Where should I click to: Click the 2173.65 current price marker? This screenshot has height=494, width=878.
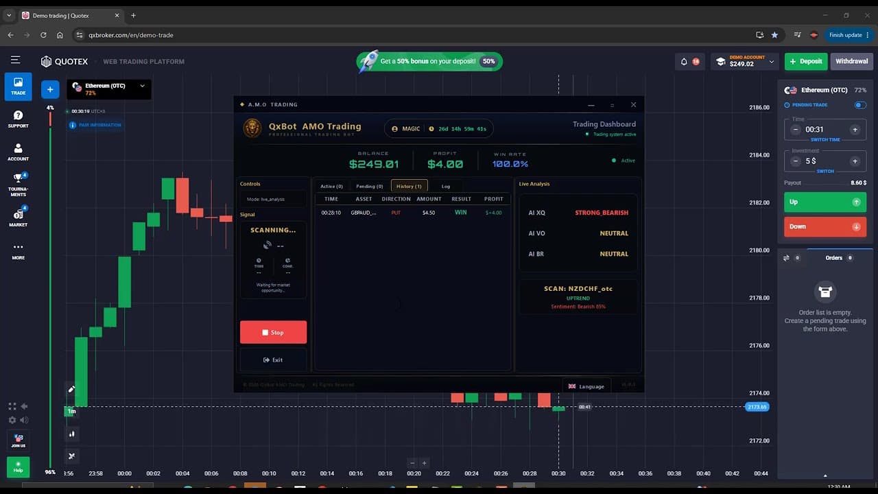(x=757, y=407)
